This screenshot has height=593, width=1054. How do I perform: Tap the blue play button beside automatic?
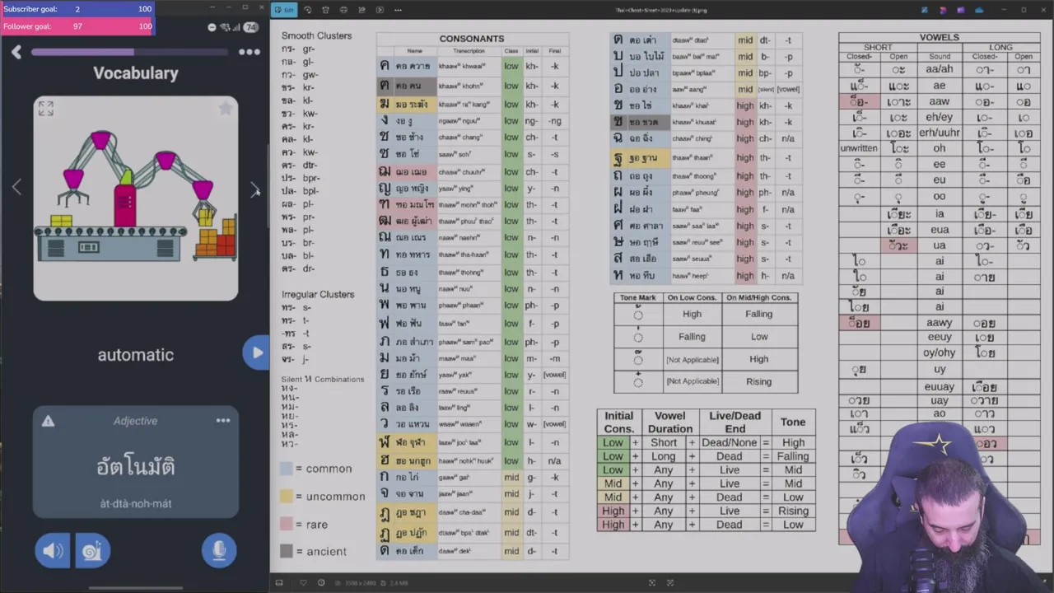(256, 353)
